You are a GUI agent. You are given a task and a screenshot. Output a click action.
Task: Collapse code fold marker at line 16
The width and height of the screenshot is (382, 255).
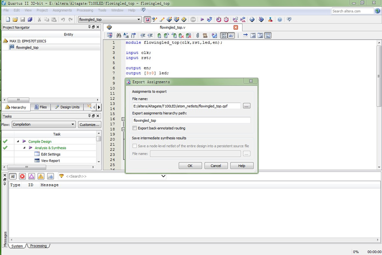123,119
